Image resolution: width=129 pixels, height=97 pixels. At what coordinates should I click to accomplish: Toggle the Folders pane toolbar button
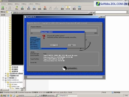pyautogui.click(x=68, y=8)
